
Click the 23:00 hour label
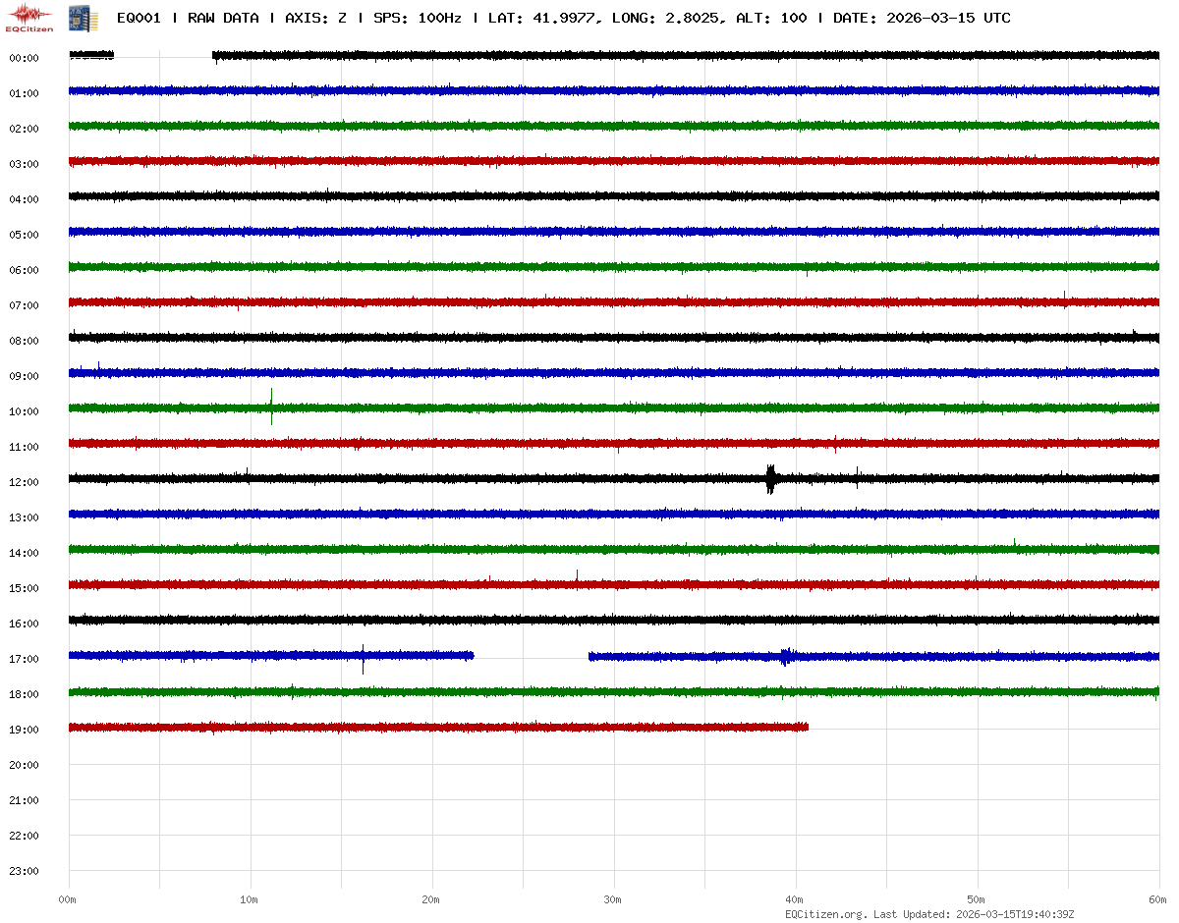24,871
